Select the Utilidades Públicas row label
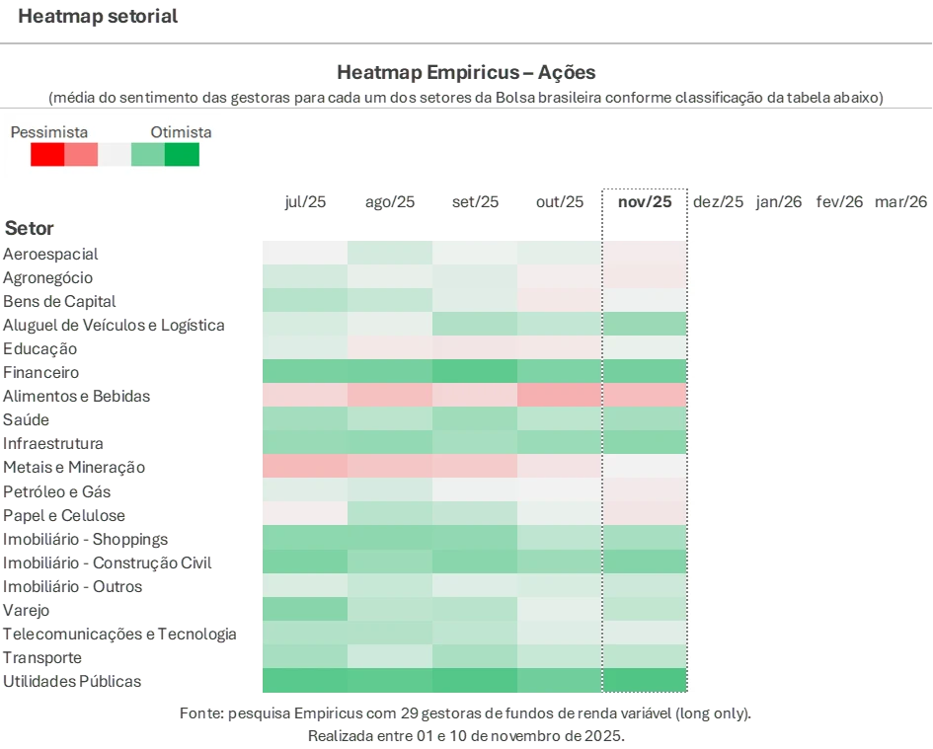This screenshot has width=933, height=749. (x=72, y=682)
